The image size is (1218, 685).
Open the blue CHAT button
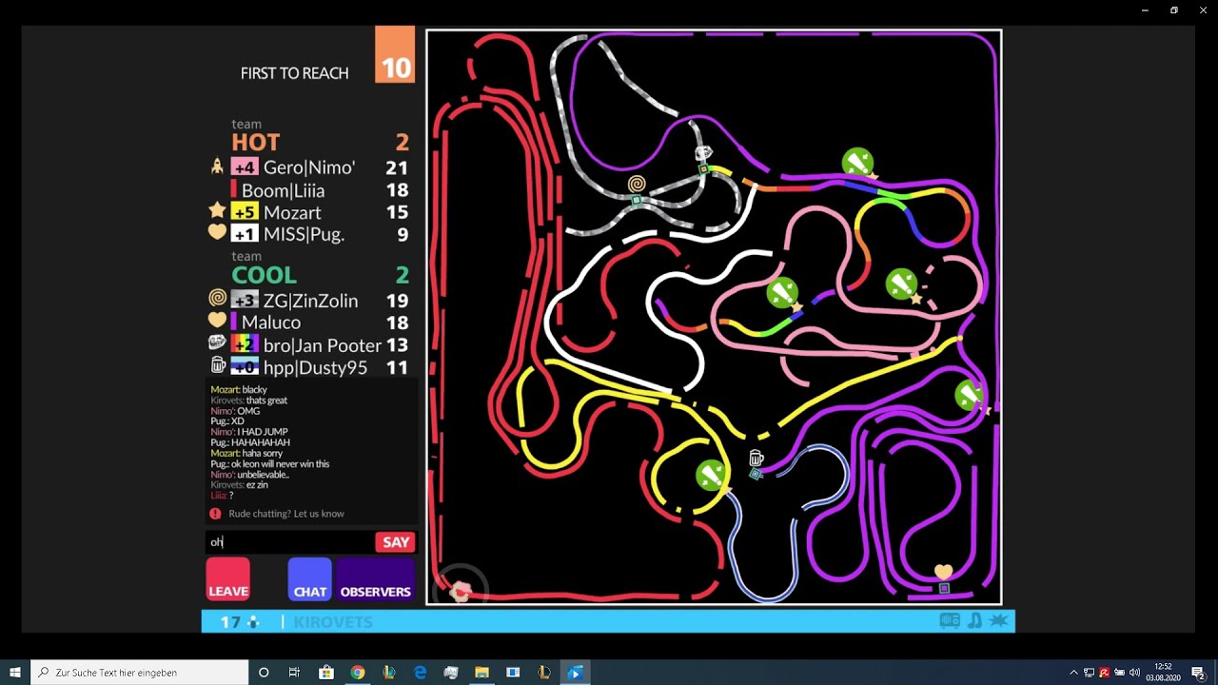click(310, 579)
